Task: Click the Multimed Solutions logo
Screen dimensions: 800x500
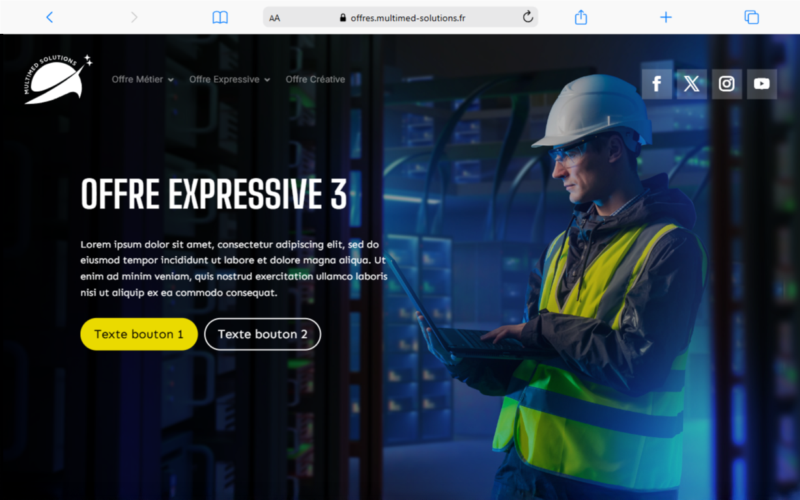Action: coord(58,79)
